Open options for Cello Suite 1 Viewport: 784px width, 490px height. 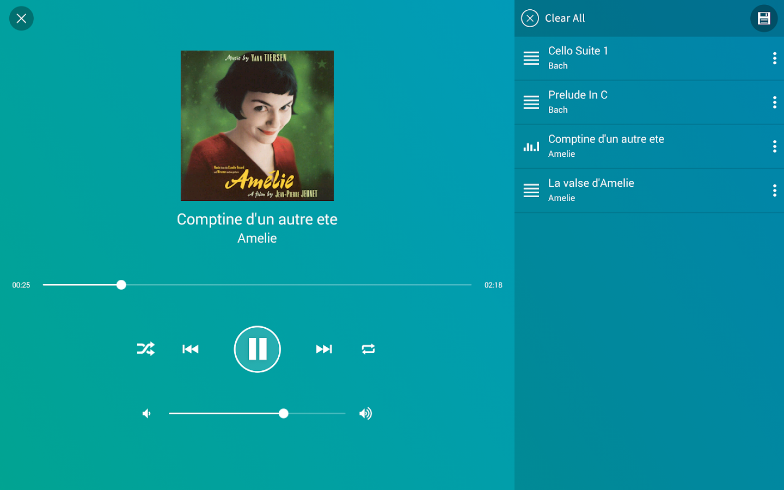click(774, 58)
